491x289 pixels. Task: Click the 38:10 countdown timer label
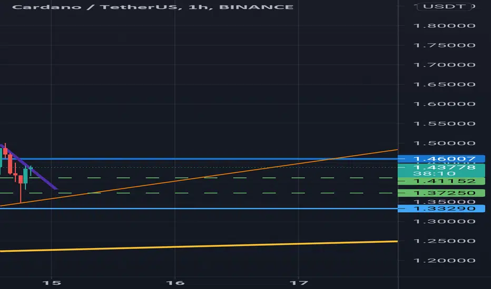[x=434, y=174]
